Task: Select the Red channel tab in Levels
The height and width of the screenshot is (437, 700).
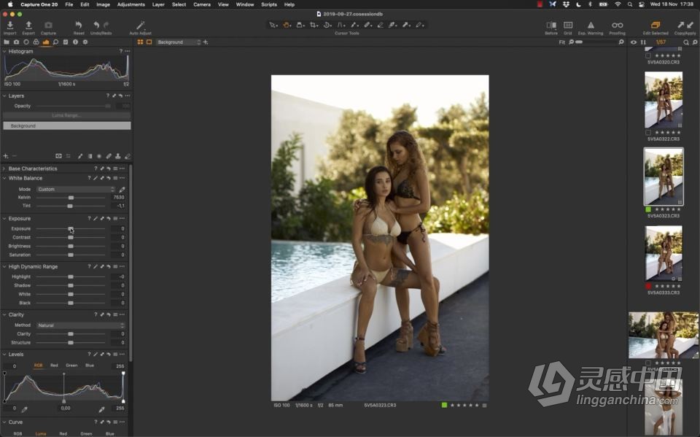Action: coord(54,366)
